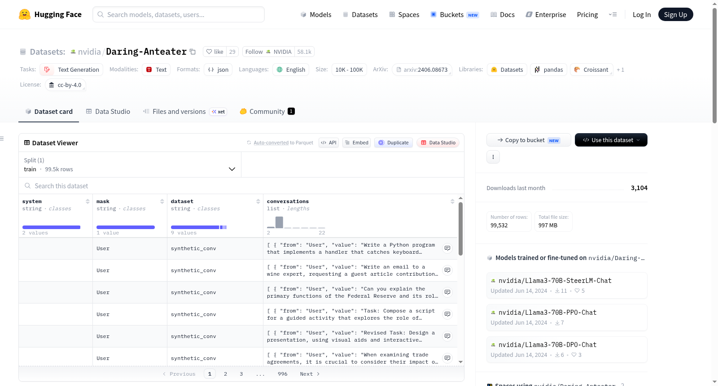
Task: Expand the Split train dropdown
Action: click(x=130, y=165)
